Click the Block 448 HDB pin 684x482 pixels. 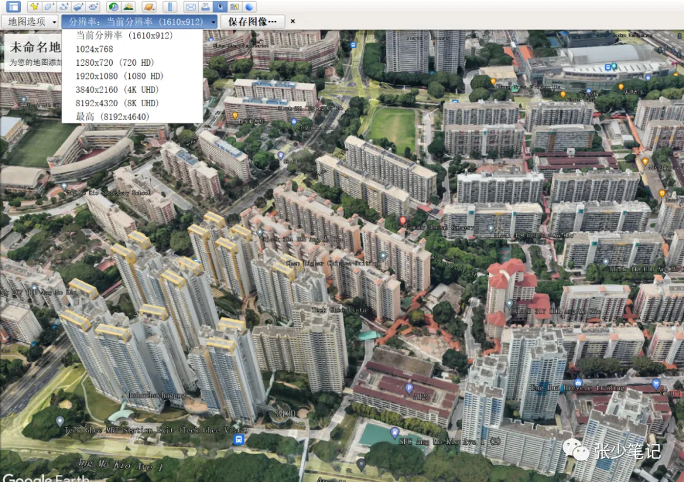tap(605, 261)
